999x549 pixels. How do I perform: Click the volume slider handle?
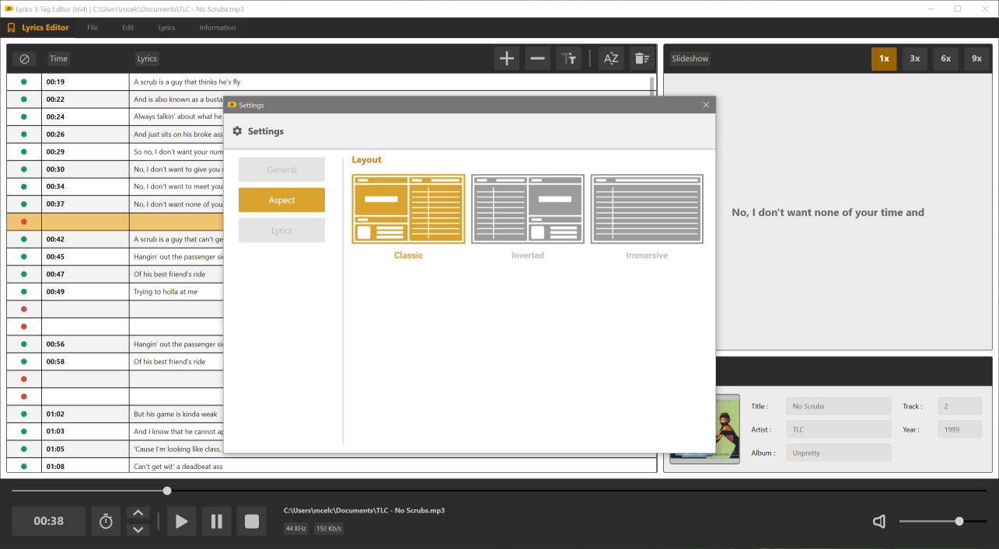click(959, 521)
